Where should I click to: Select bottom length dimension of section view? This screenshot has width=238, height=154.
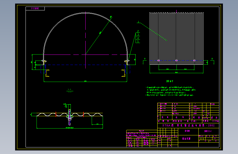coord(70,128)
